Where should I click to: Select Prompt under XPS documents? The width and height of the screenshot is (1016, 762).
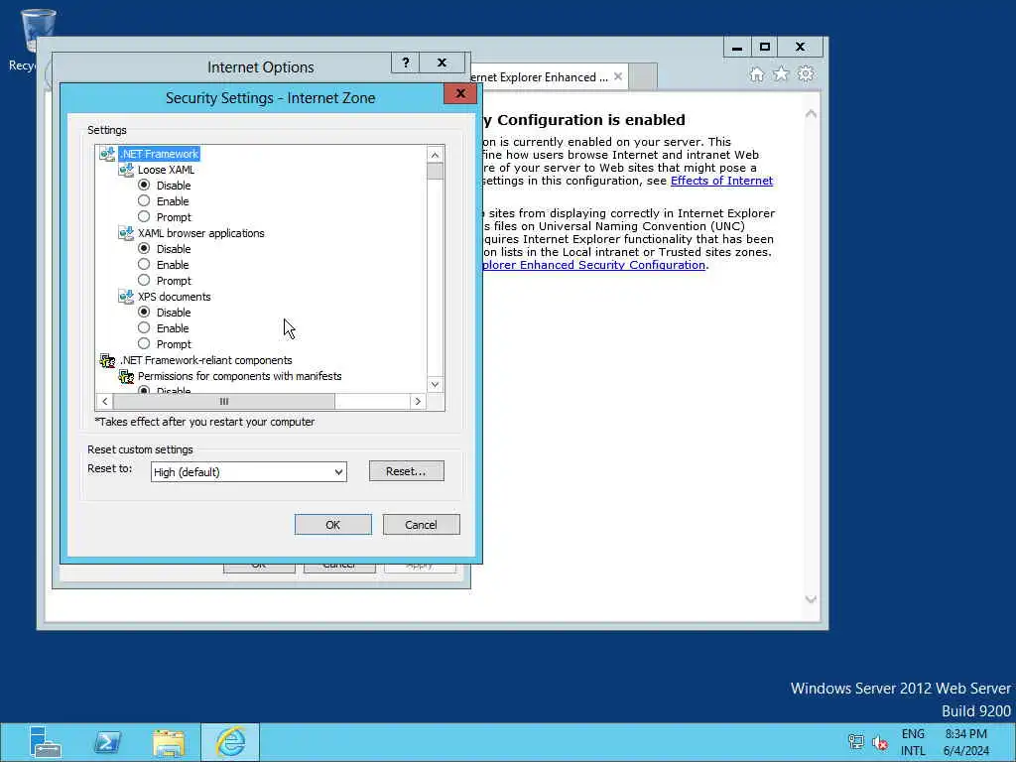144,343
